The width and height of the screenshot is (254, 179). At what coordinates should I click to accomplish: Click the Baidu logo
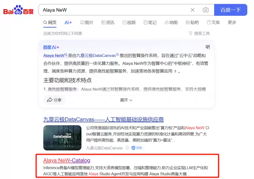tap(18, 10)
